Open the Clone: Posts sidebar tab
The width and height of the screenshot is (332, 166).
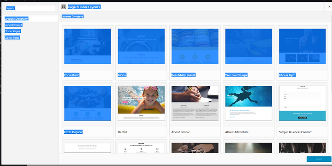(12, 38)
